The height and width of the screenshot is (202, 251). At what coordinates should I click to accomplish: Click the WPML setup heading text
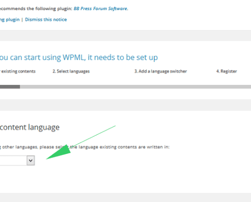tap(79, 58)
